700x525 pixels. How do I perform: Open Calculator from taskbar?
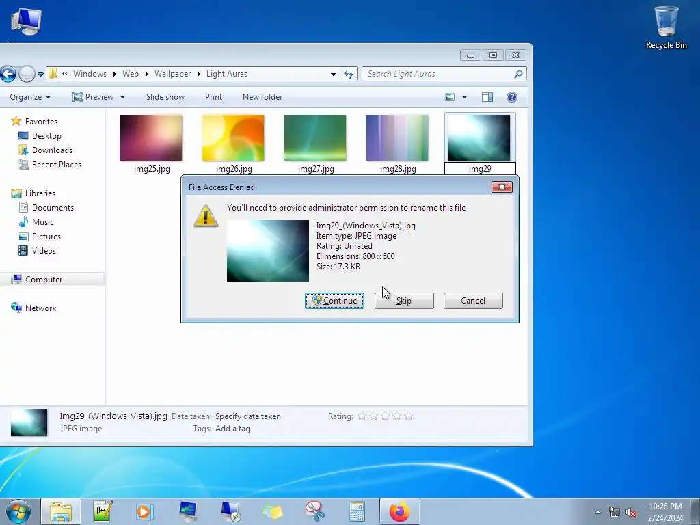pyautogui.click(x=357, y=511)
